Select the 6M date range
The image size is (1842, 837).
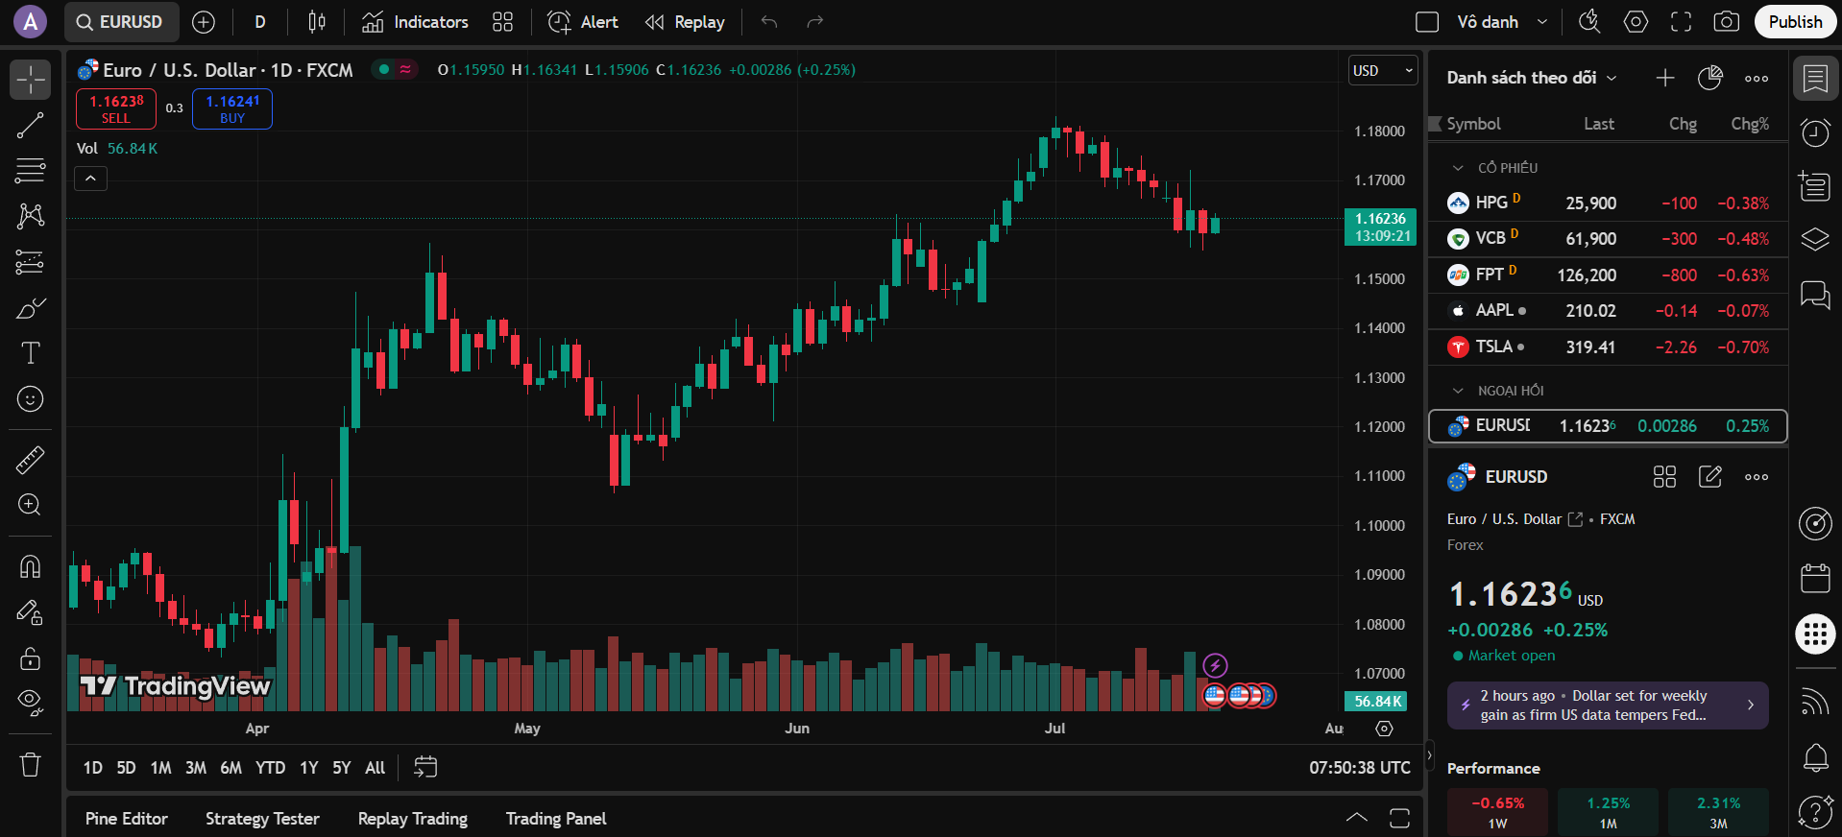click(230, 768)
